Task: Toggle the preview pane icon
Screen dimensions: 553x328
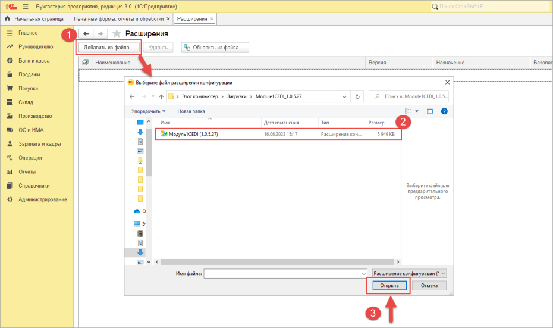Action: 430,111
